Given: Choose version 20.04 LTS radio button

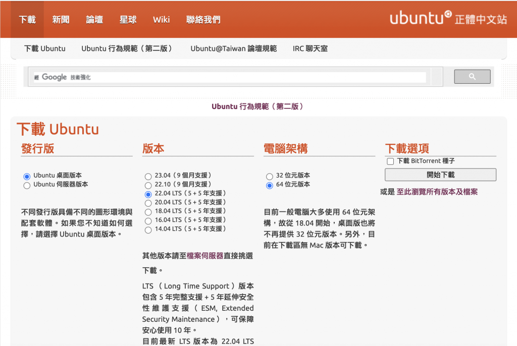Looking at the screenshot, I should (148, 203).
